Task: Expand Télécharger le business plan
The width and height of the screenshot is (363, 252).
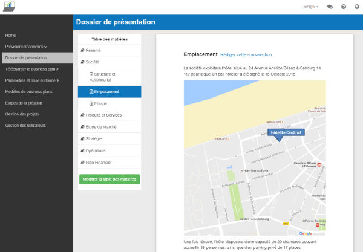Action: 31,69
